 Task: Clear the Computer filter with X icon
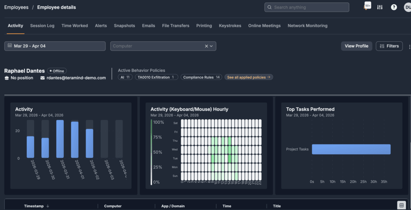(x=206, y=46)
